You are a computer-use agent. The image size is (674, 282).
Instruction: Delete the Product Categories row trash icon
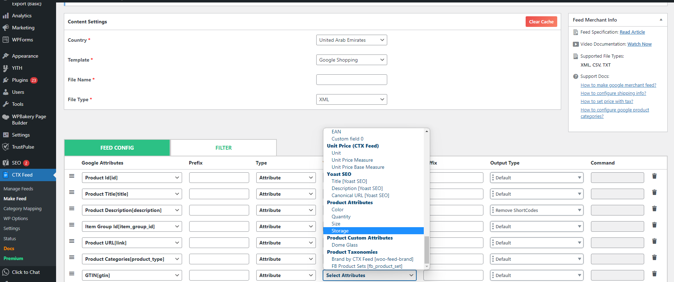654,258
